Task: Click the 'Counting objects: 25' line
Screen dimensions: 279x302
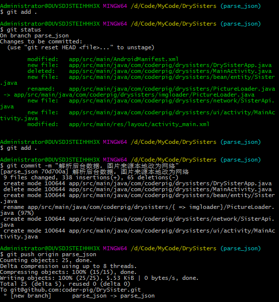Action: click(46, 261)
